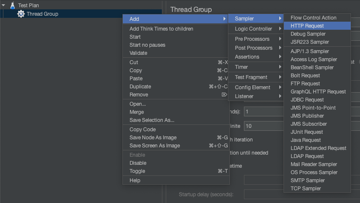The image size is (360, 203).
Task: Add a Bolt Request sampler
Action: (317, 75)
